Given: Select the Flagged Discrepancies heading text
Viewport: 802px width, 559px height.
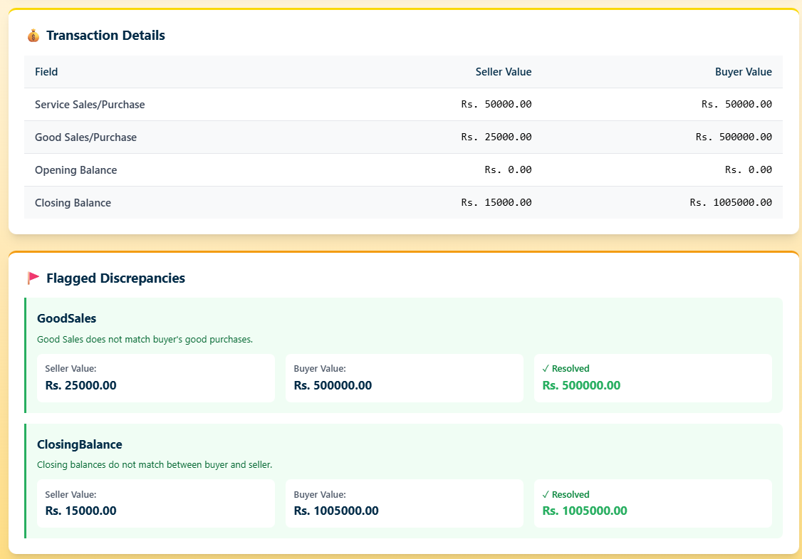Looking at the screenshot, I should click(x=115, y=278).
